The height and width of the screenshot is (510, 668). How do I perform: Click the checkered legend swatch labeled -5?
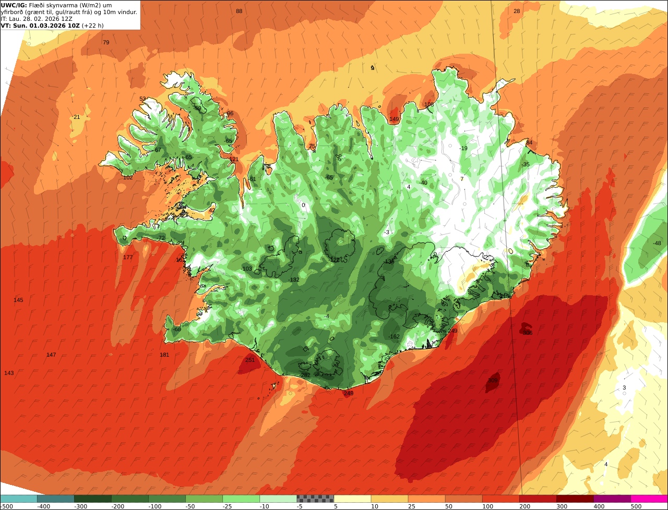315,499
